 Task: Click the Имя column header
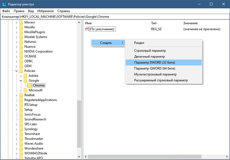point(117,23)
